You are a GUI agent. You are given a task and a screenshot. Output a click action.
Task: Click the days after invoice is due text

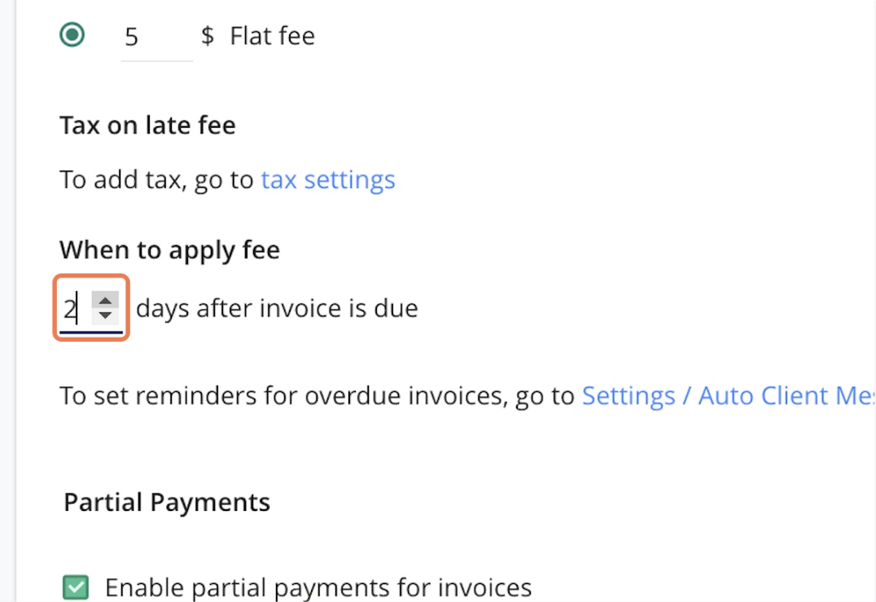(277, 308)
